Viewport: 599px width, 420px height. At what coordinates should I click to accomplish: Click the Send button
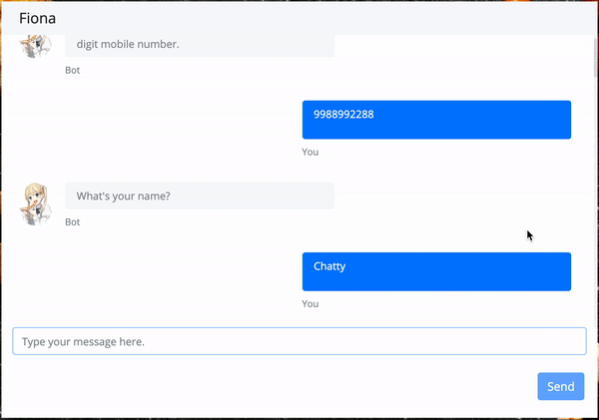point(560,386)
